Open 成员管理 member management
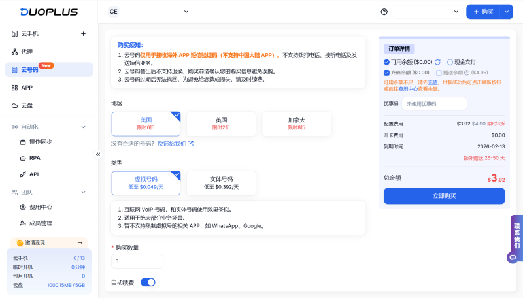The height and width of the screenshot is (298, 523). pos(41,223)
